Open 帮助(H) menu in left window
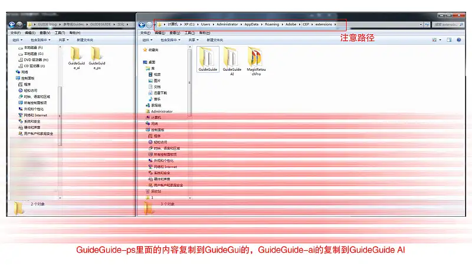 (75, 33)
